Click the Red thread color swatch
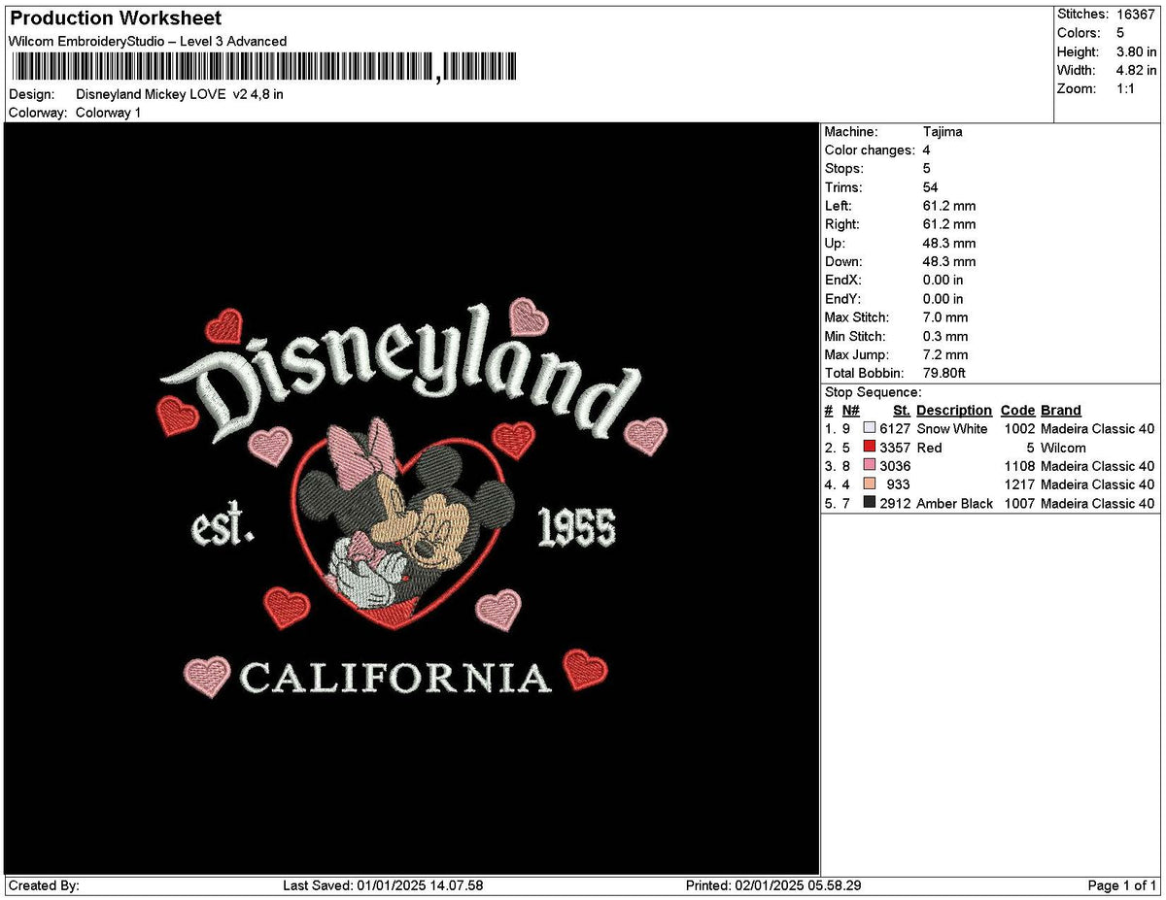 pos(870,447)
